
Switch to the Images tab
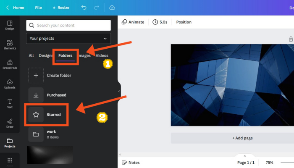84,55
